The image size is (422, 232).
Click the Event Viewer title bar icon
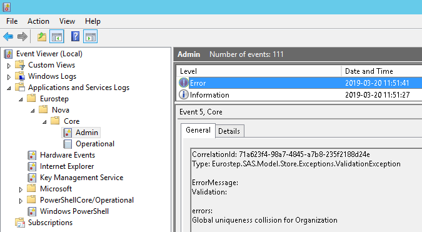pos(7,7)
